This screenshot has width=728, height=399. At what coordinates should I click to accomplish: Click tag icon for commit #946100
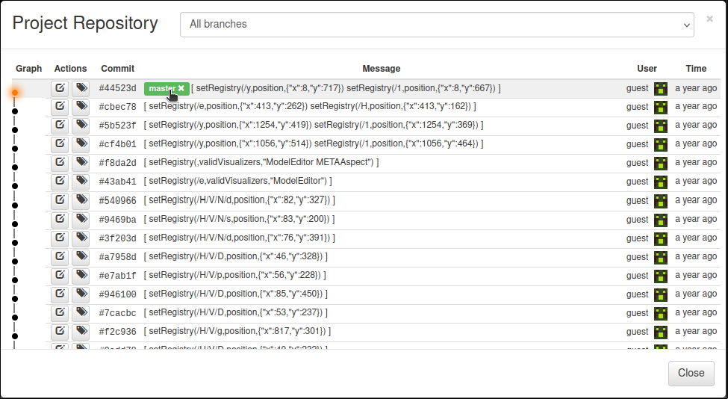(81, 294)
